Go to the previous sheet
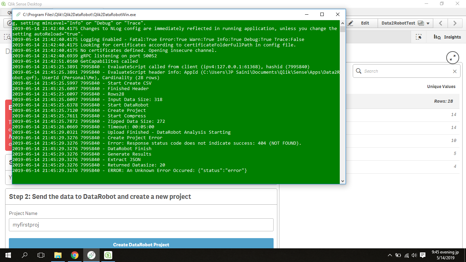The image size is (466, 262). [440, 23]
